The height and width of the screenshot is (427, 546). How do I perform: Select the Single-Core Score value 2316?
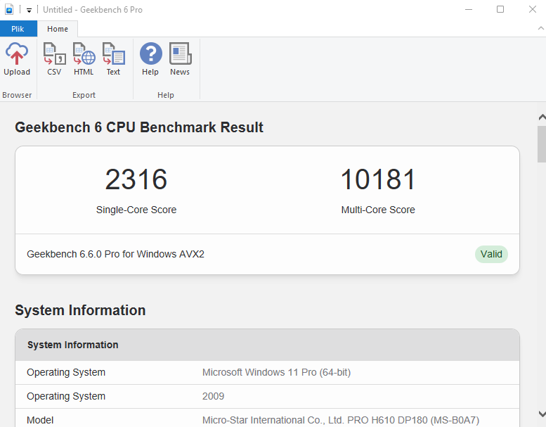coord(136,180)
